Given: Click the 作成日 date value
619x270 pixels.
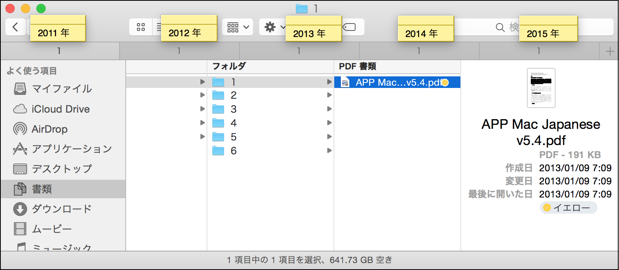Looking at the screenshot, I should [x=575, y=168].
